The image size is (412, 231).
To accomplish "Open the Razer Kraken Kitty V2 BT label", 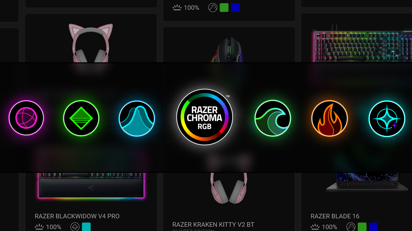I will (x=213, y=225).
